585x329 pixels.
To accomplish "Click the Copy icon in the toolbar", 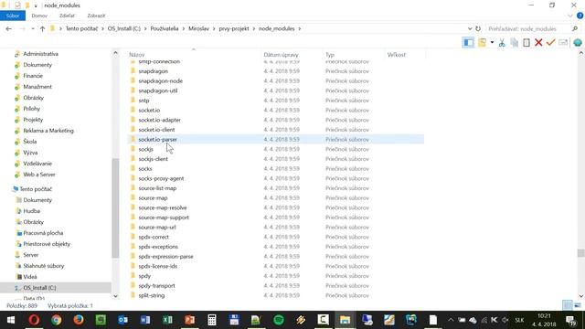I will pyautogui.click(x=514, y=43).
